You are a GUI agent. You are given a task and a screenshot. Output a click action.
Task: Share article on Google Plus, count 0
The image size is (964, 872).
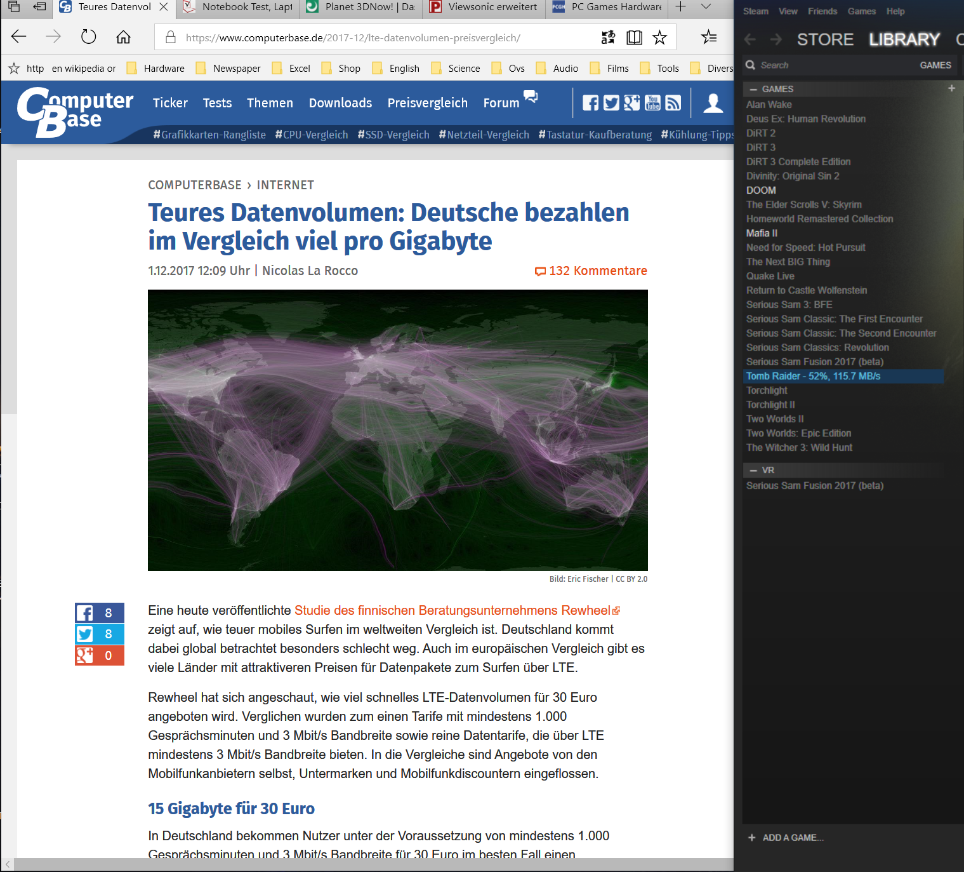click(100, 655)
